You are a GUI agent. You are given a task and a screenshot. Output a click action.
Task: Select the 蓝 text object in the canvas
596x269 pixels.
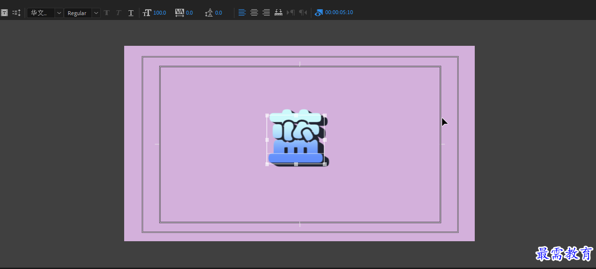tap(298, 138)
